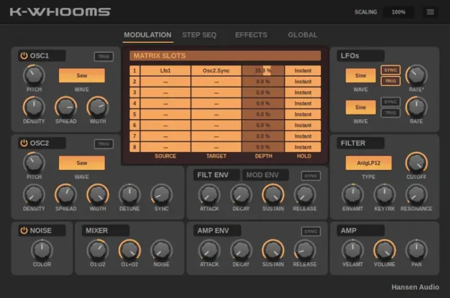Open the second LFO Sine wave selector
The height and width of the screenshot is (298, 450).
click(x=361, y=107)
